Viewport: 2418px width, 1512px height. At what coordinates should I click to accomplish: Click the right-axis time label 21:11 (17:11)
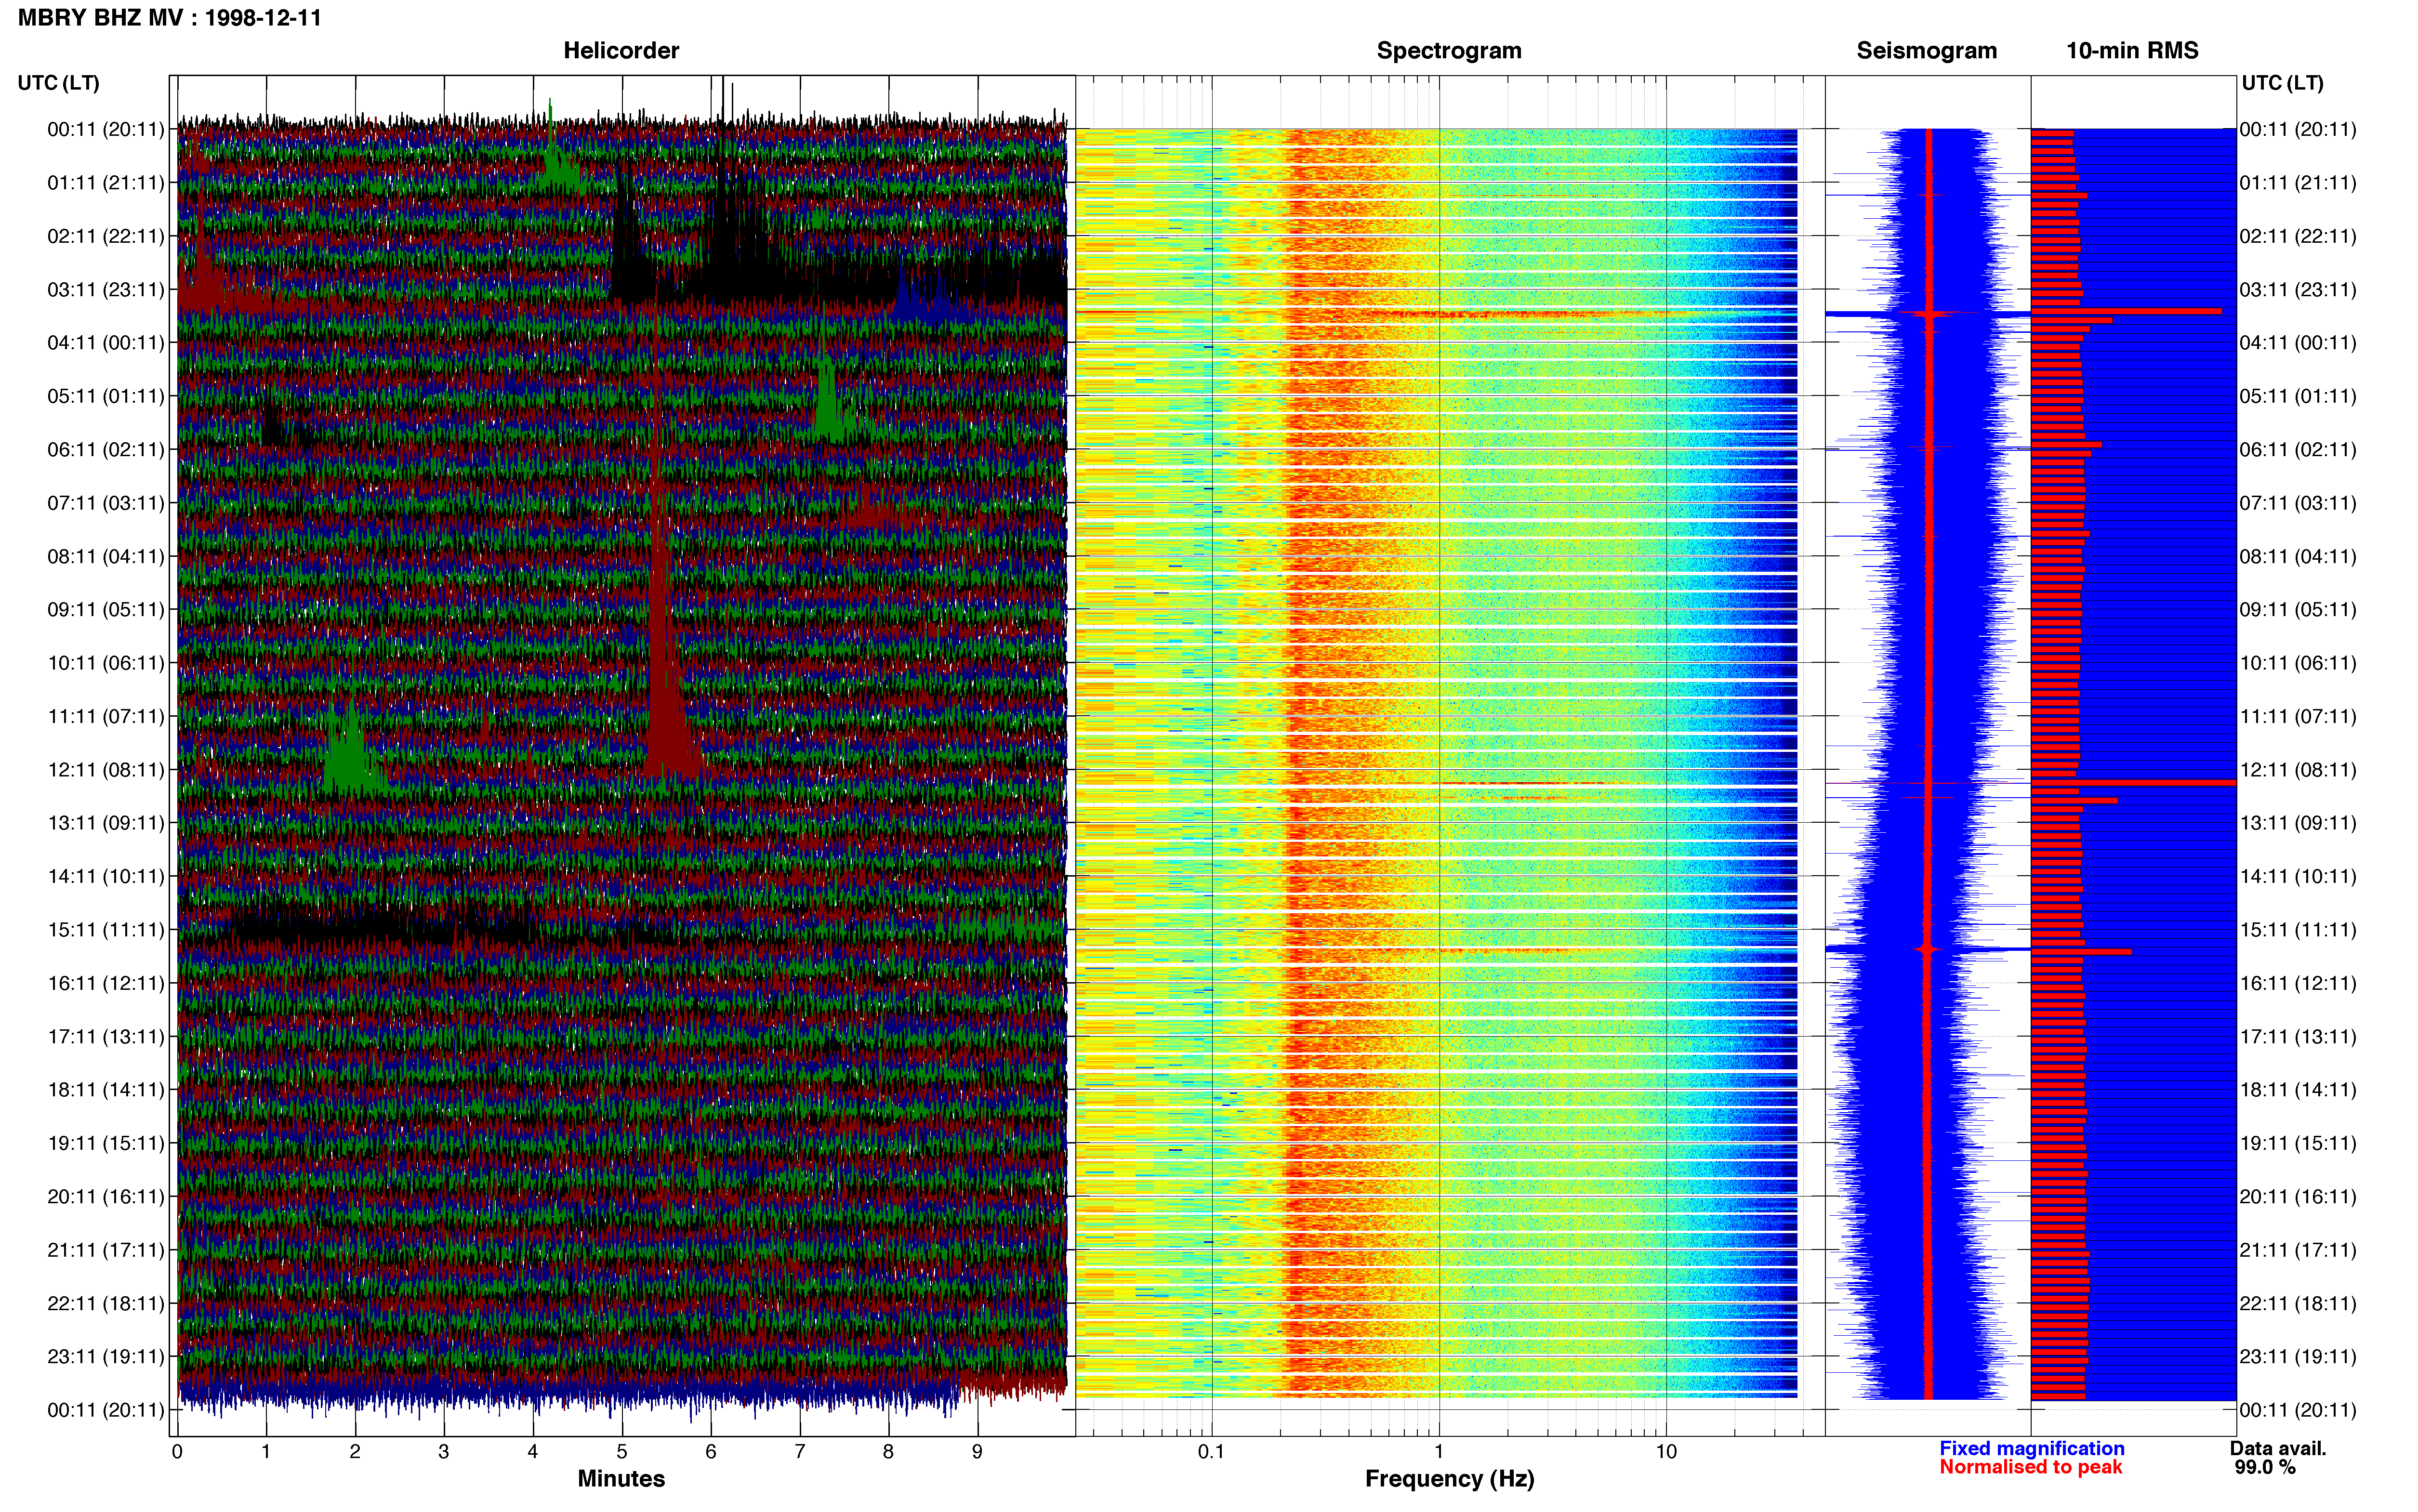(2298, 1250)
